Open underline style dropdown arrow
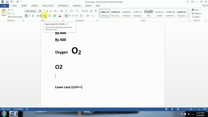 tap(35, 16)
